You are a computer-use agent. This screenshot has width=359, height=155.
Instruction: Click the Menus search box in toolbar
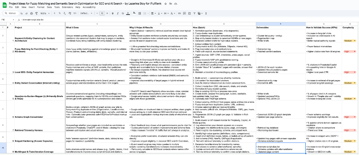13,13
